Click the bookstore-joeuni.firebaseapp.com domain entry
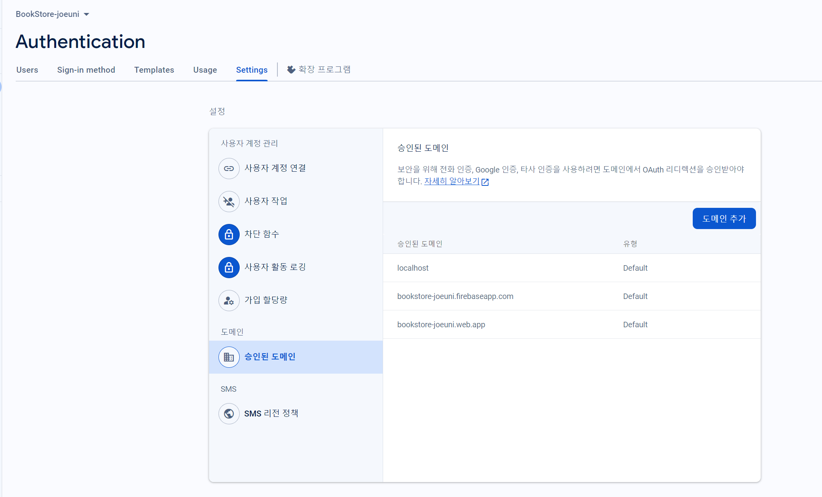Image resolution: width=822 pixels, height=497 pixels. click(455, 296)
